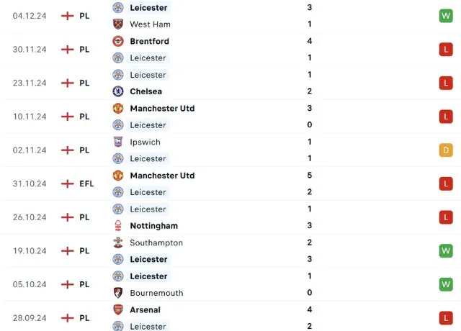This screenshot has width=461, height=331.
Task: Click the Southampton club crest
Action: 118,242
